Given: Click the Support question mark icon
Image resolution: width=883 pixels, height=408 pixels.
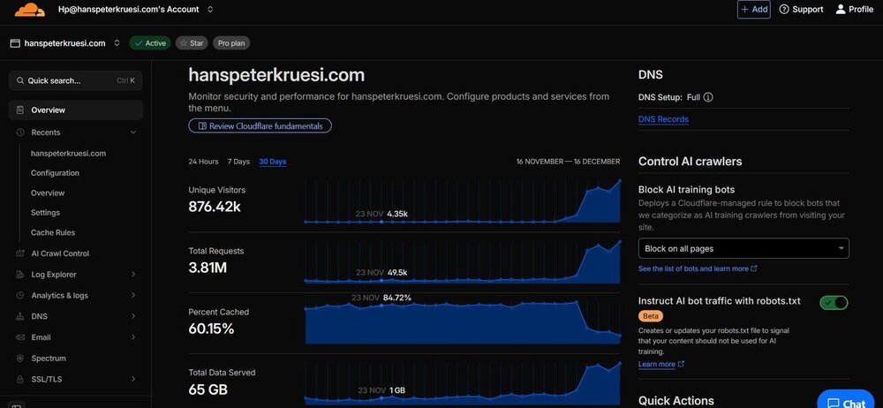Looking at the screenshot, I should tap(784, 10).
